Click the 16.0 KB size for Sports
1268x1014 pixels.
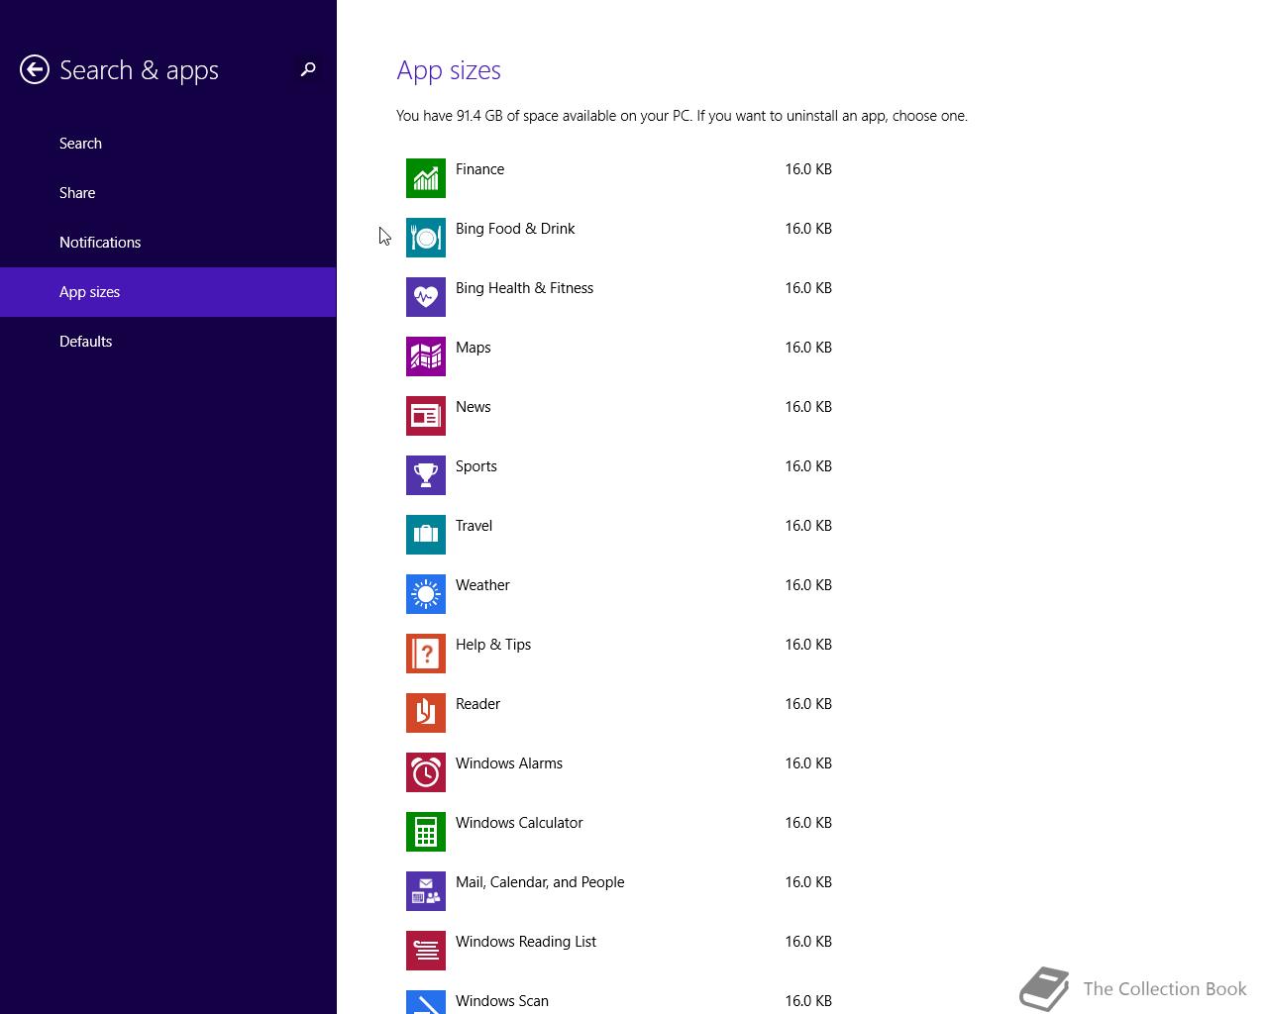click(x=808, y=466)
